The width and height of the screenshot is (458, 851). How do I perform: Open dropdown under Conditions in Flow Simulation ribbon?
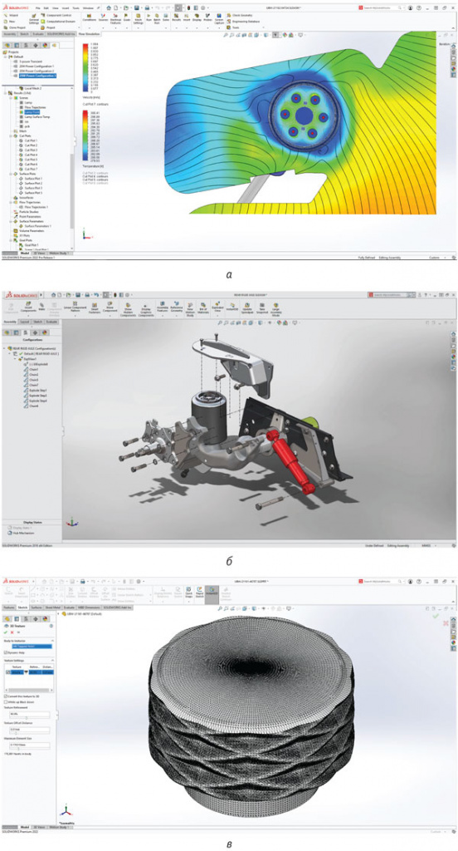click(x=89, y=27)
